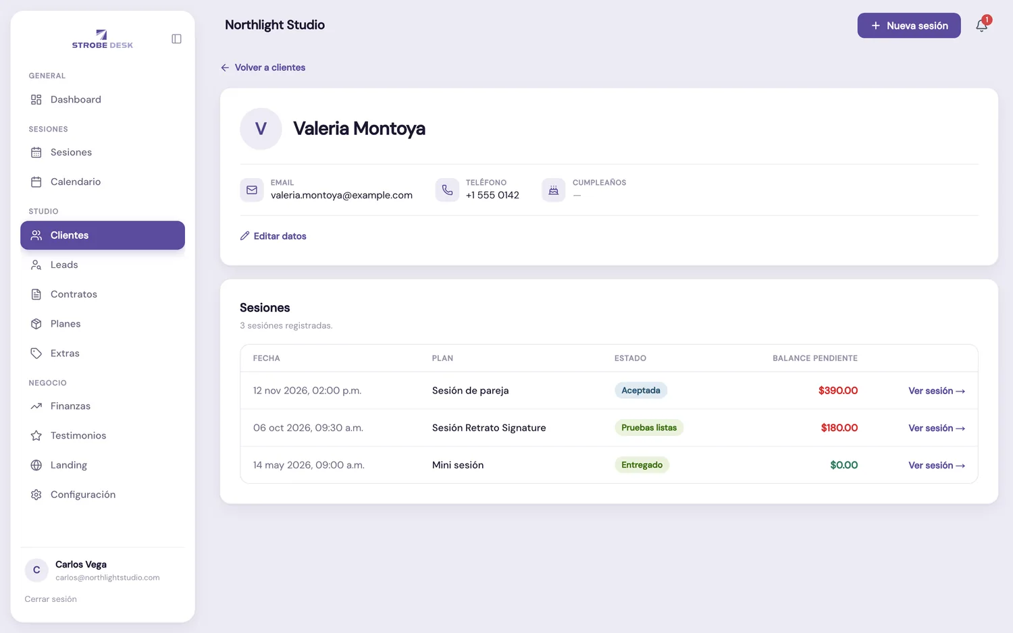Click the Sesiones calendar icon in sidebar
Image resolution: width=1013 pixels, height=633 pixels.
pyautogui.click(x=36, y=153)
